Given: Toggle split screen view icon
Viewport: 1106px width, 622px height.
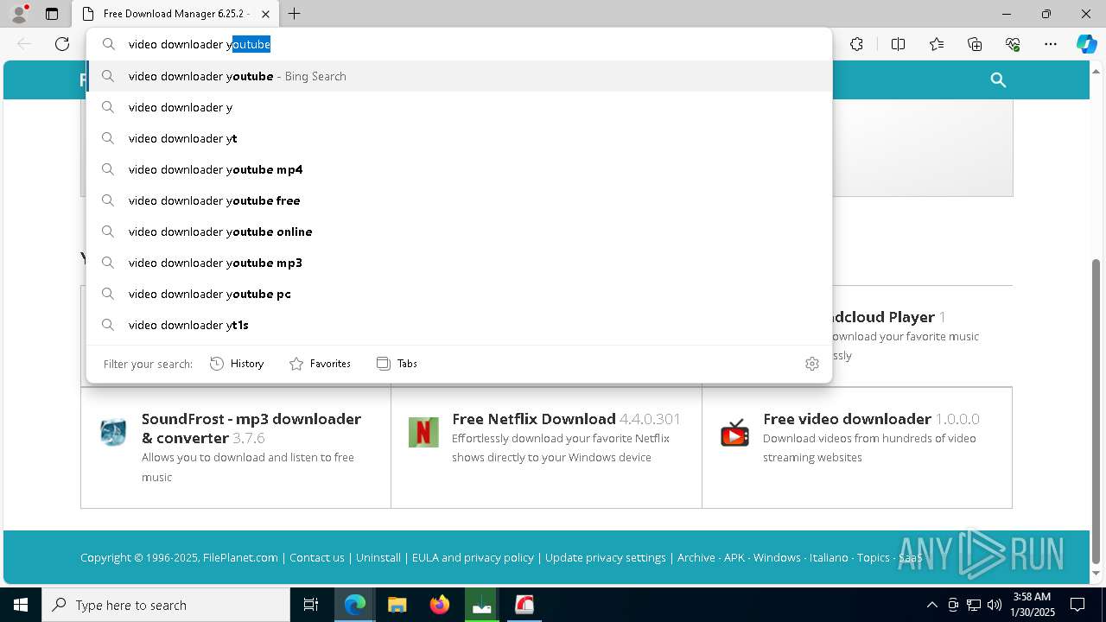Looking at the screenshot, I should [898, 44].
